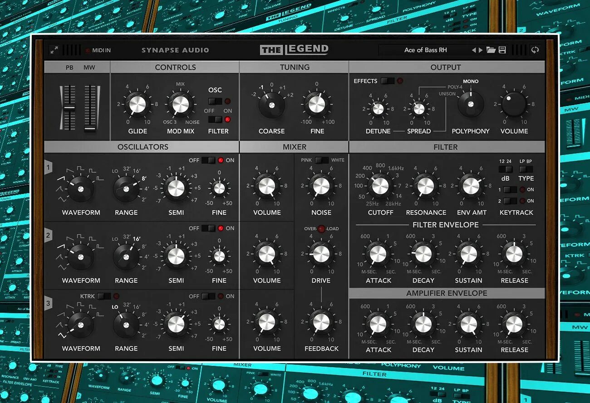Click the preset name Ace of Bass RH
This screenshot has height=403, width=590.
click(427, 50)
